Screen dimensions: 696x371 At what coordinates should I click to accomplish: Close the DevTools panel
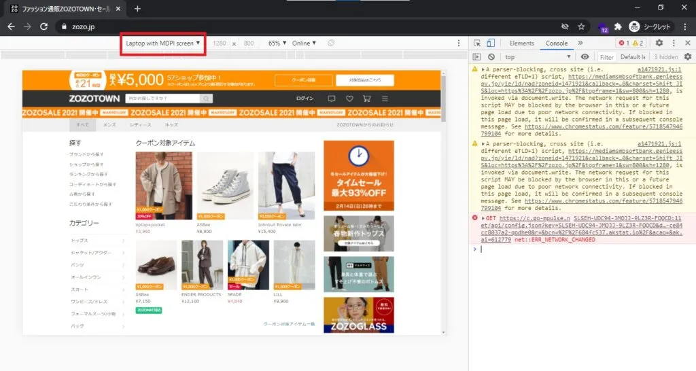688,43
